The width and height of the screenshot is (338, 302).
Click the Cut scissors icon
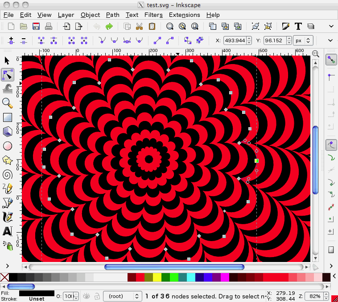tap(140, 26)
